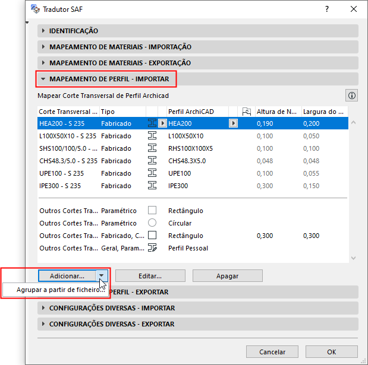Click the empty square icon of Paramétrico Rectângulo
The width and height of the screenshot is (368, 365).
coord(152,210)
